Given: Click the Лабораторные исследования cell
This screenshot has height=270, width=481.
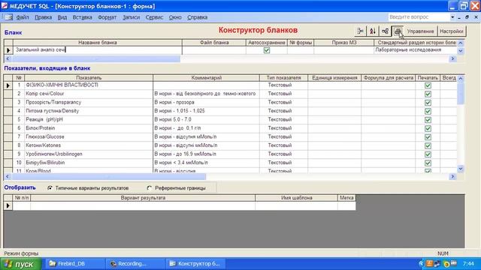Looking at the screenshot, I should coord(416,50).
